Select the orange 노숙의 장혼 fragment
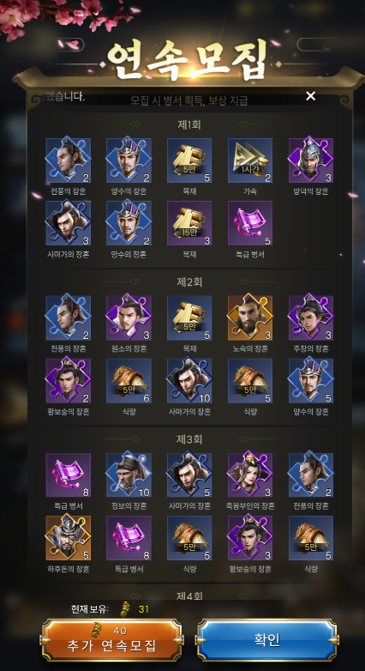365x671 pixels. (x=250, y=318)
